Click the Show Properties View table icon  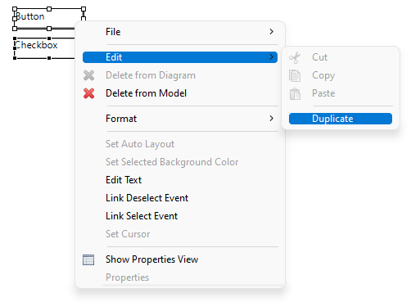tap(88, 259)
